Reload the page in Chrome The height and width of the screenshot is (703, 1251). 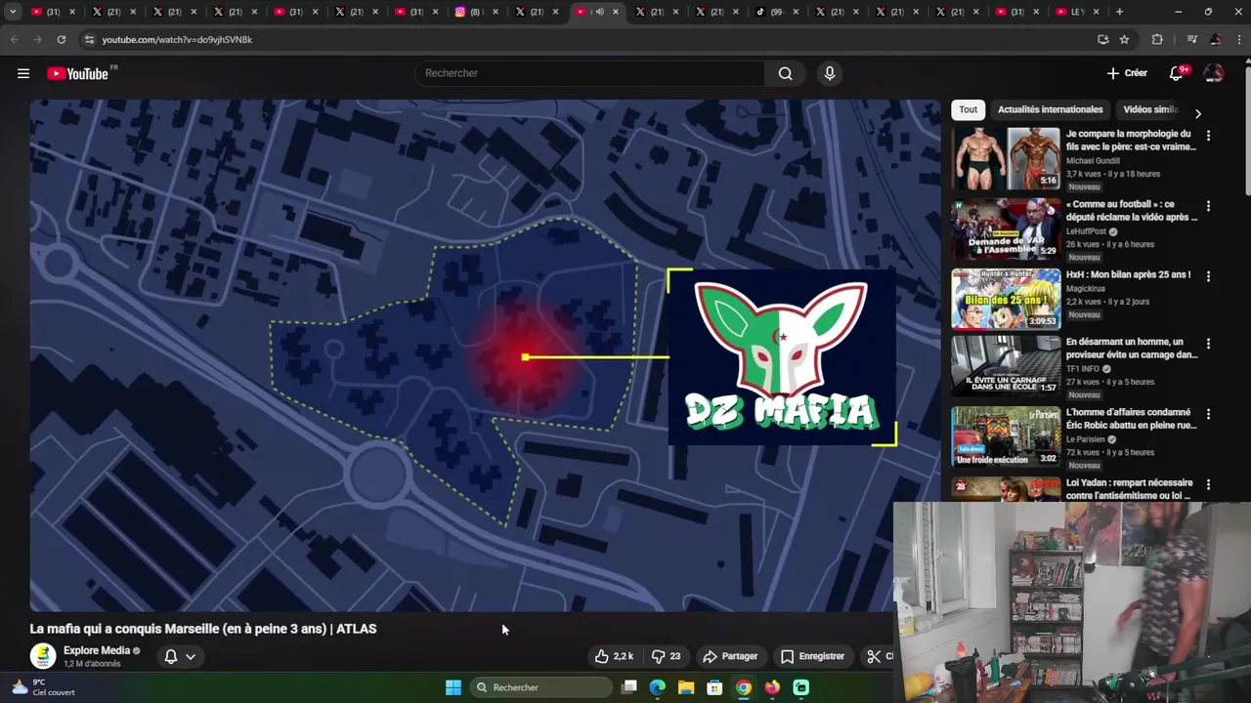[61, 39]
